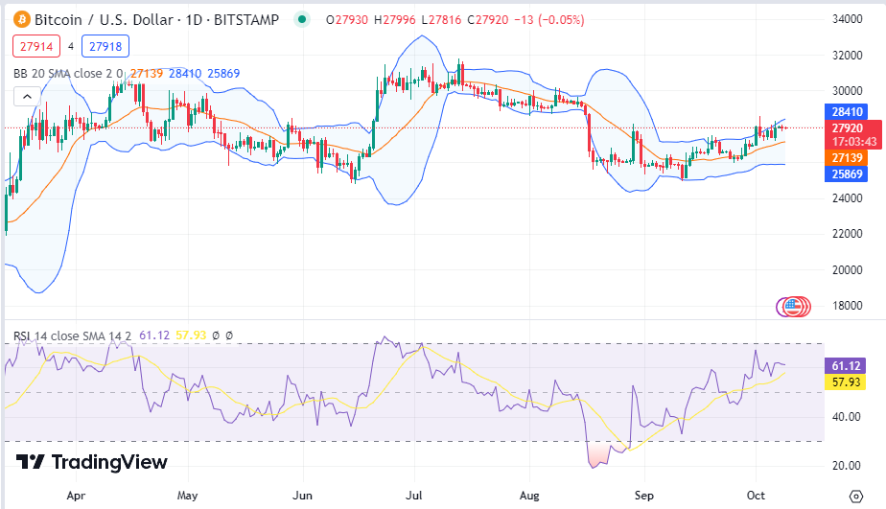This screenshot has width=886, height=509.
Task: Click the yellow RSI SMA 57.93 label
Action: (x=846, y=382)
